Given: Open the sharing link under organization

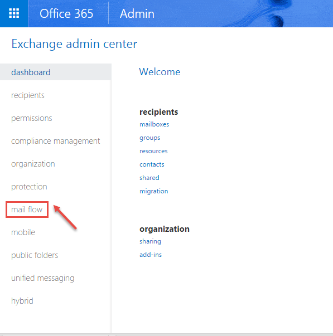Looking at the screenshot, I should pos(150,241).
